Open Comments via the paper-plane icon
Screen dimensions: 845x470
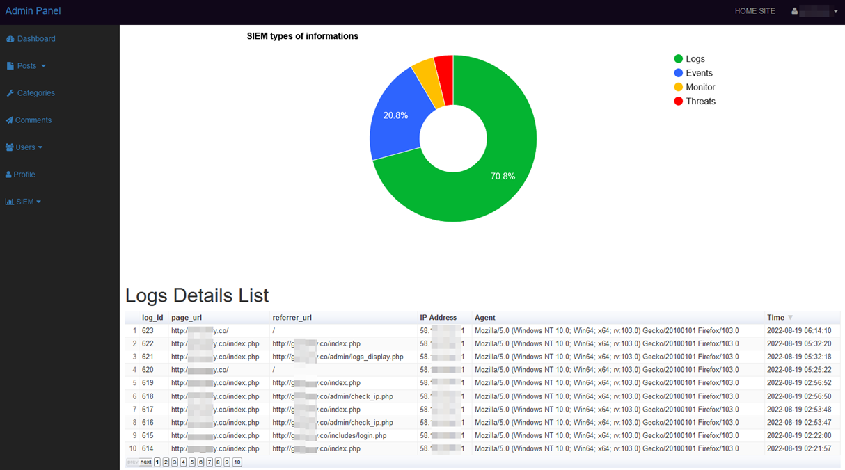[x=10, y=120]
